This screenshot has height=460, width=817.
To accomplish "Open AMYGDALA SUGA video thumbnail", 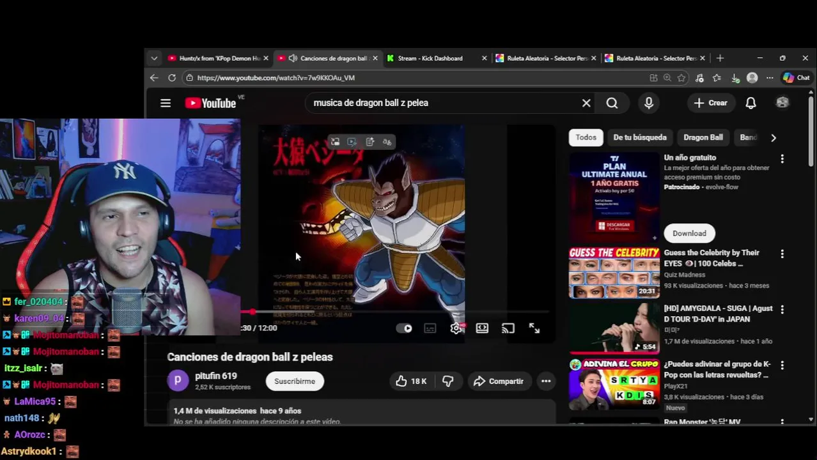I will tap(614, 328).
